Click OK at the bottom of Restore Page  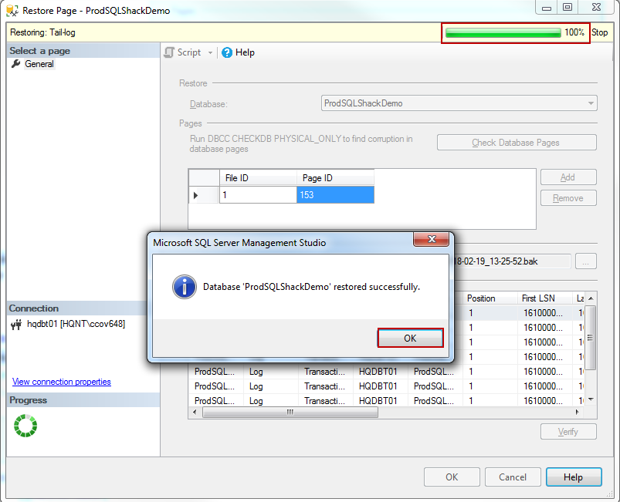coord(452,477)
